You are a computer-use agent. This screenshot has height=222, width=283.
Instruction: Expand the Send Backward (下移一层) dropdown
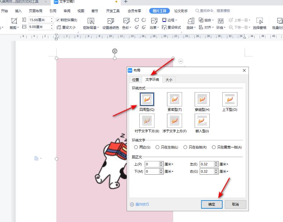pos(250,27)
